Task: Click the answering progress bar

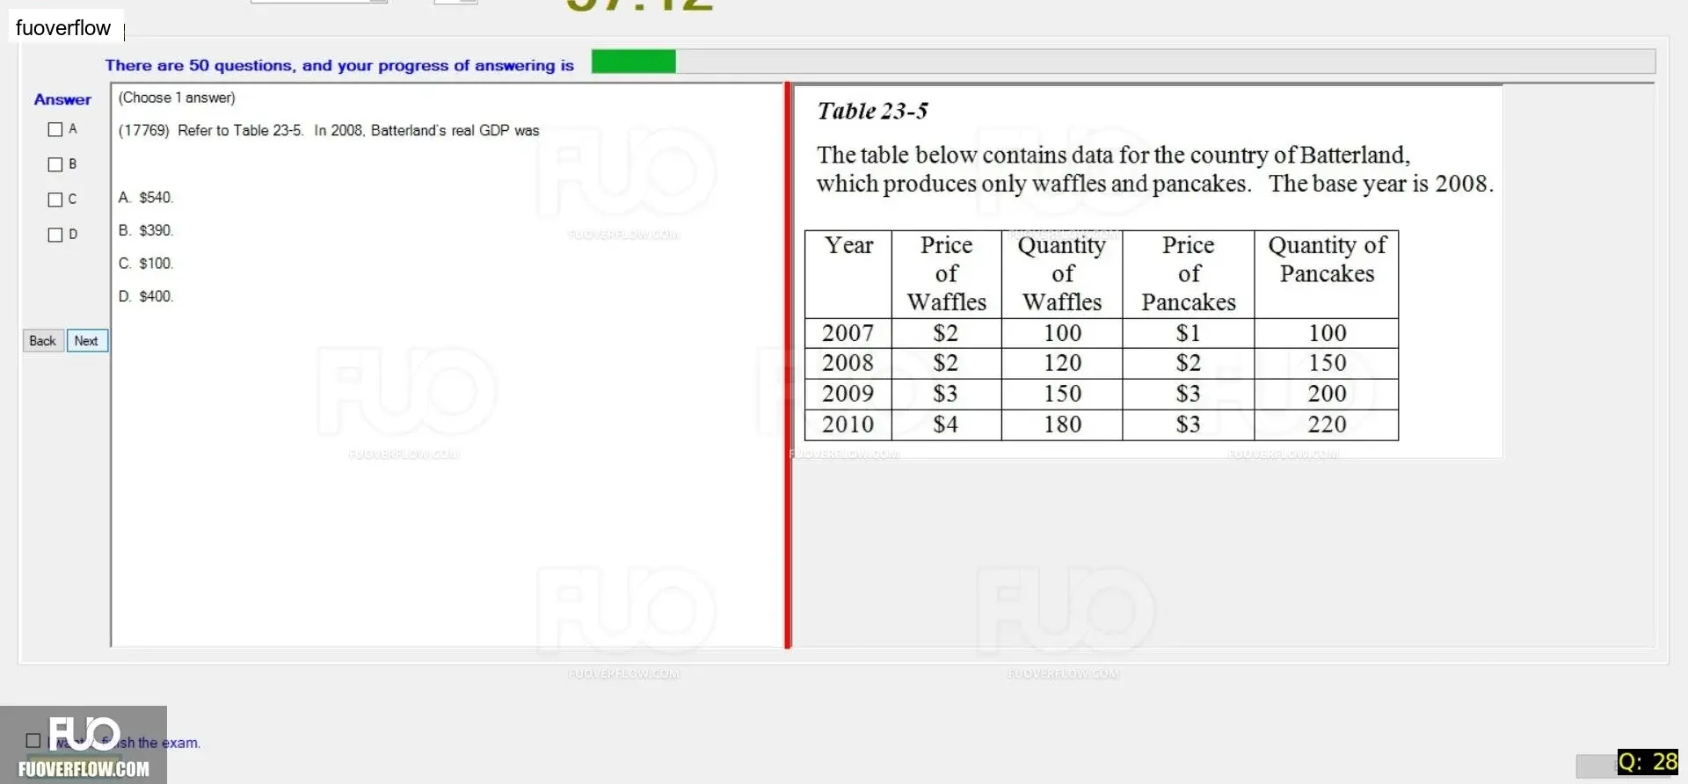Action: coord(1123,62)
